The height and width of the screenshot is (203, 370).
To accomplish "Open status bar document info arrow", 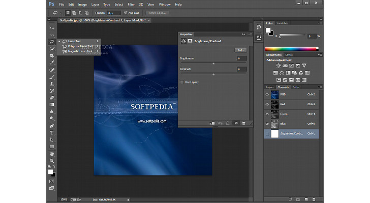I will coord(129,200).
